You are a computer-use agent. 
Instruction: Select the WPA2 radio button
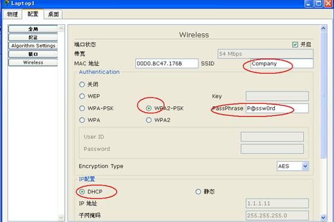click(149, 120)
